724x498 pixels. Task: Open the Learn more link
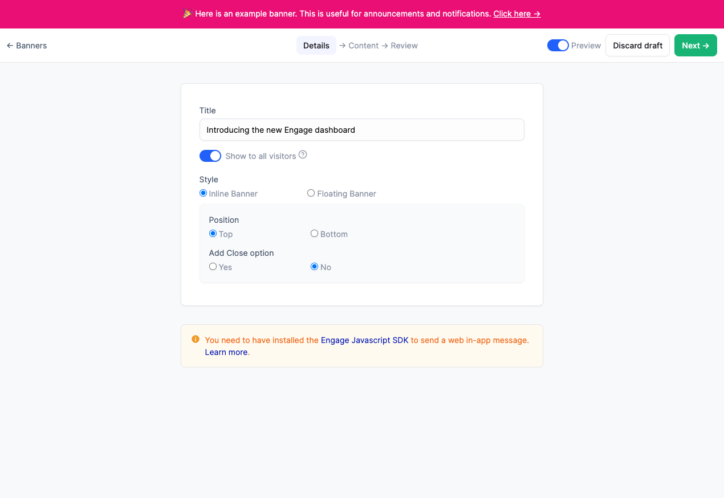[x=226, y=352]
